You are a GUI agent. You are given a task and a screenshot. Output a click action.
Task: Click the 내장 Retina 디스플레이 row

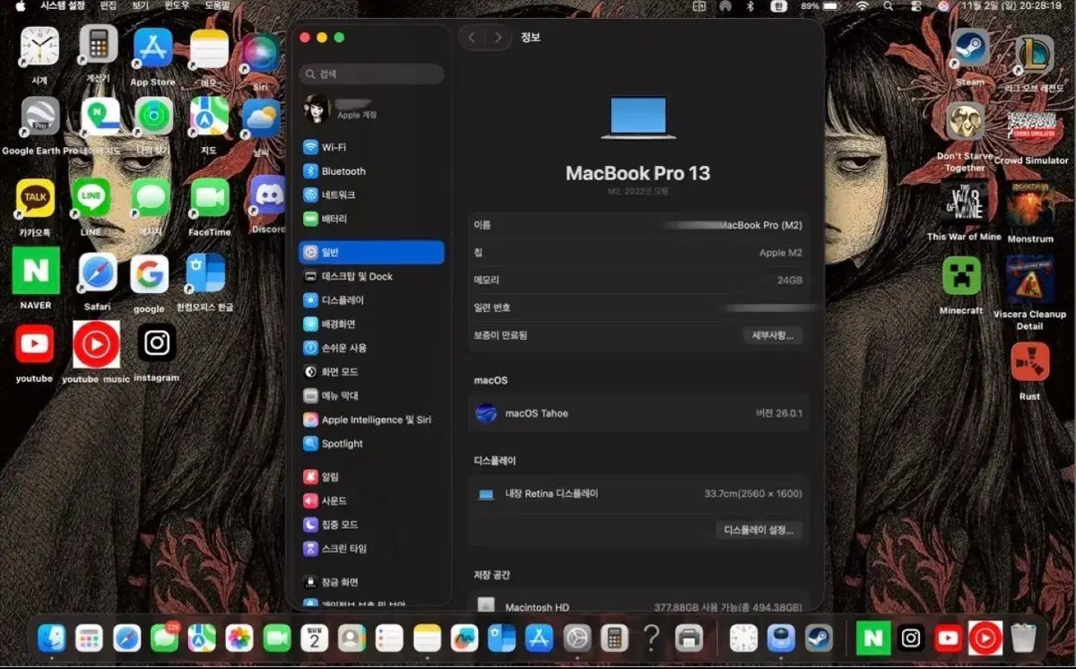pos(638,493)
